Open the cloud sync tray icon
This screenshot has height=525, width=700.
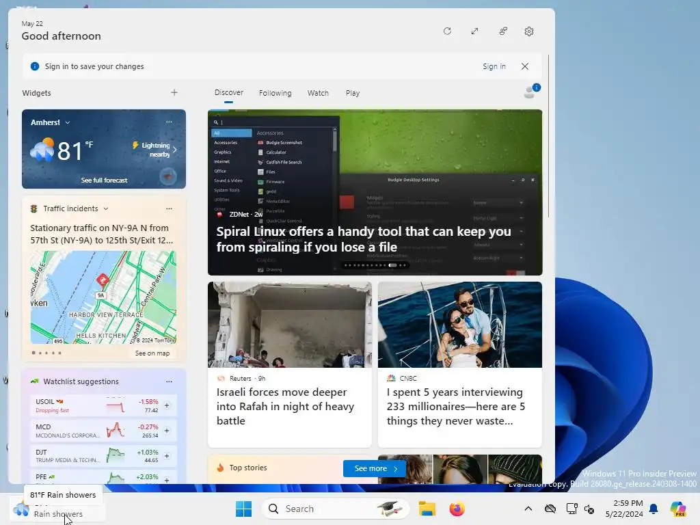[x=550, y=509]
